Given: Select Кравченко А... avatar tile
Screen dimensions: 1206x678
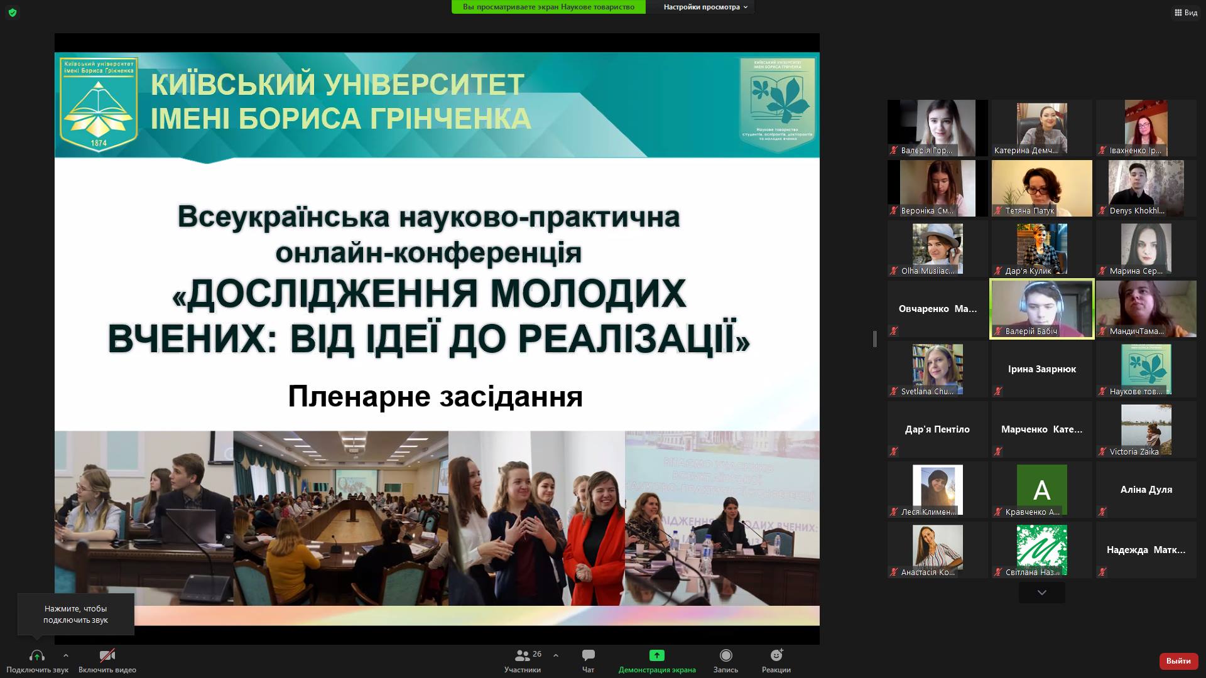Looking at the screenshot, I should (x=1042, y=490).
